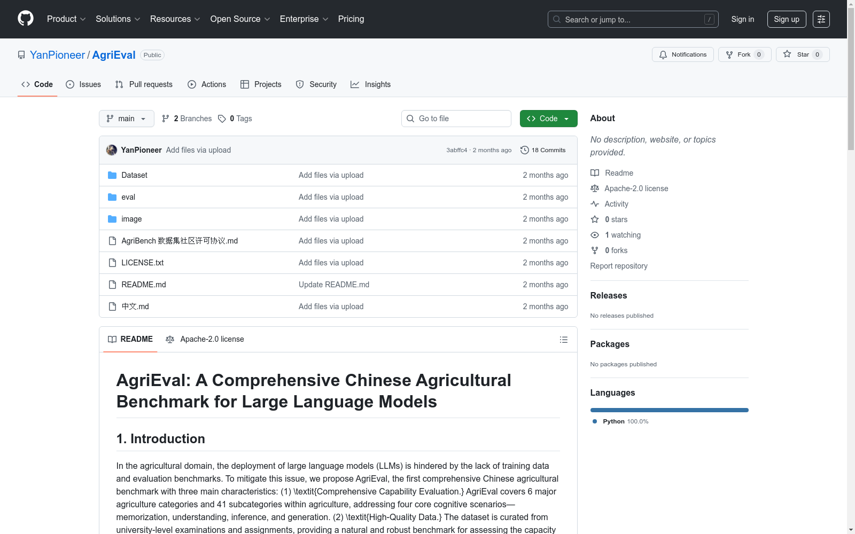Select the Apache-2.0 license tab above README

click(205, 340)
